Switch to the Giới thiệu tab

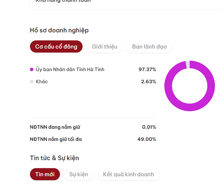point(105,47)
